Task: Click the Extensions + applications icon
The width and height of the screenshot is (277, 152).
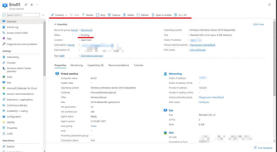Action: [4, 99]
